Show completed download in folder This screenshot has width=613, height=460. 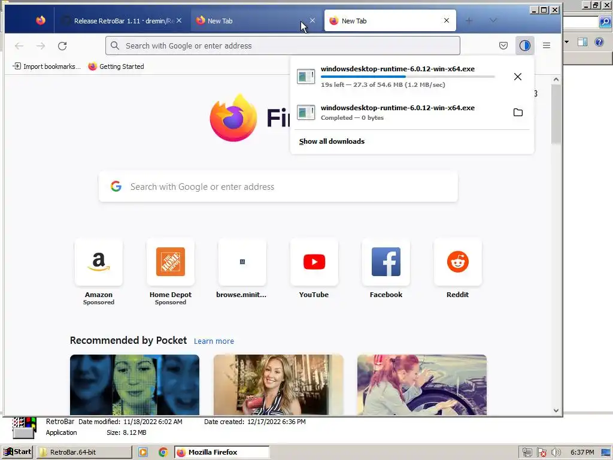click(x=518, y=113)
